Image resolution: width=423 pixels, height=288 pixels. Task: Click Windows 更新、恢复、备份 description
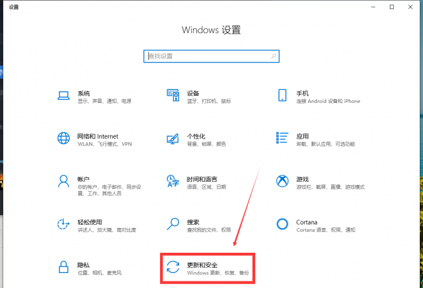click(x=218, y=273)
